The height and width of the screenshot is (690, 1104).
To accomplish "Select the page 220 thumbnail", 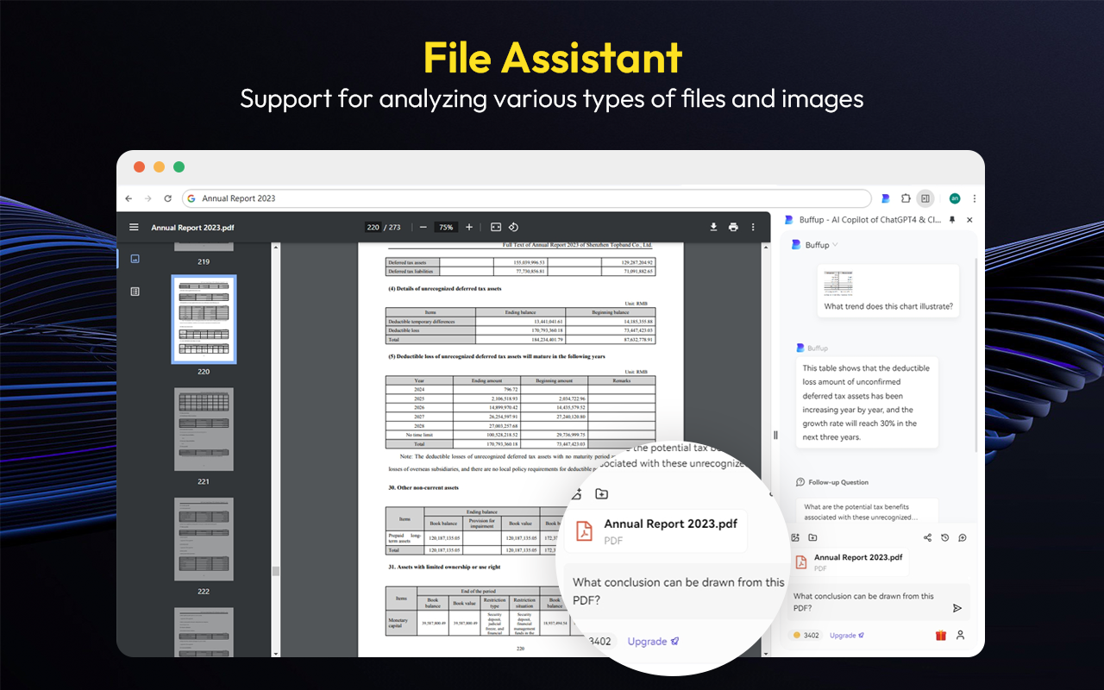I will [204, 319].
